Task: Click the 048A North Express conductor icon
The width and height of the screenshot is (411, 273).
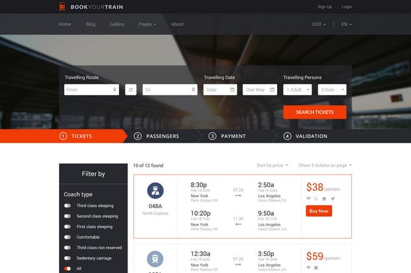Action: [155, 191]
